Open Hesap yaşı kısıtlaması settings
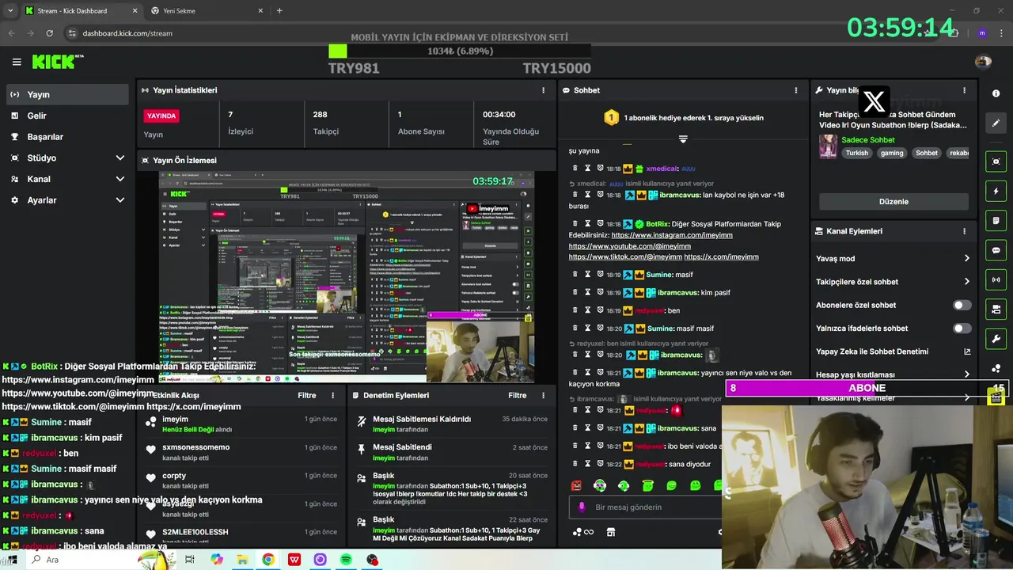The image size is (1013, 570). tap(893, 374)
